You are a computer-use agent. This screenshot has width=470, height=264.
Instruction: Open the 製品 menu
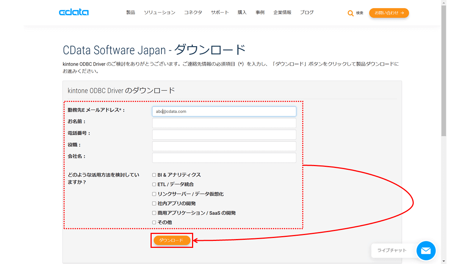coord(131,12)
